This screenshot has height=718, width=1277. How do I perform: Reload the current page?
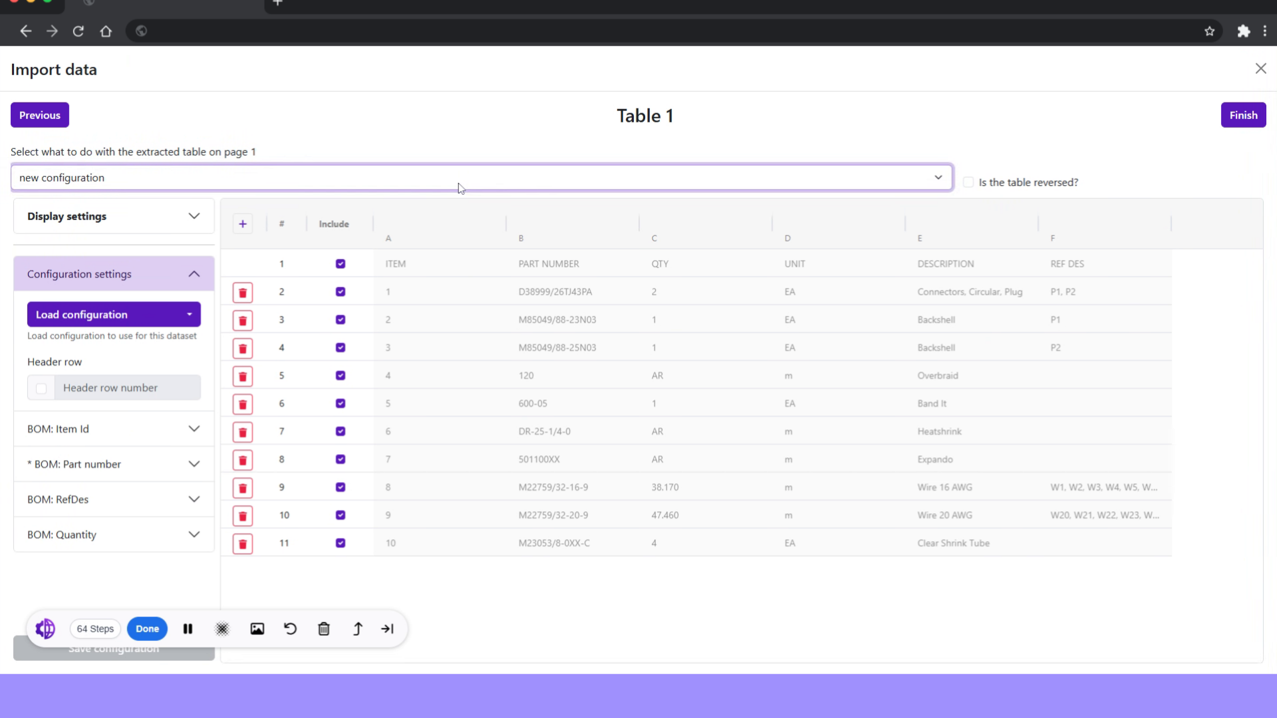(78, 31)
